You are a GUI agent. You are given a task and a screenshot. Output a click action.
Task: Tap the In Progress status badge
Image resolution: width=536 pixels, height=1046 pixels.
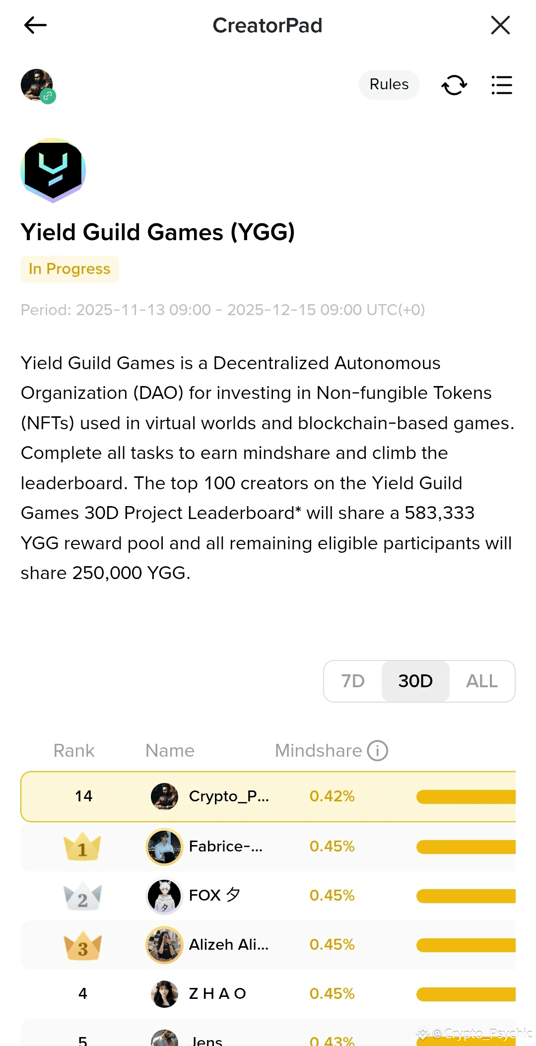tap(69, 269)
